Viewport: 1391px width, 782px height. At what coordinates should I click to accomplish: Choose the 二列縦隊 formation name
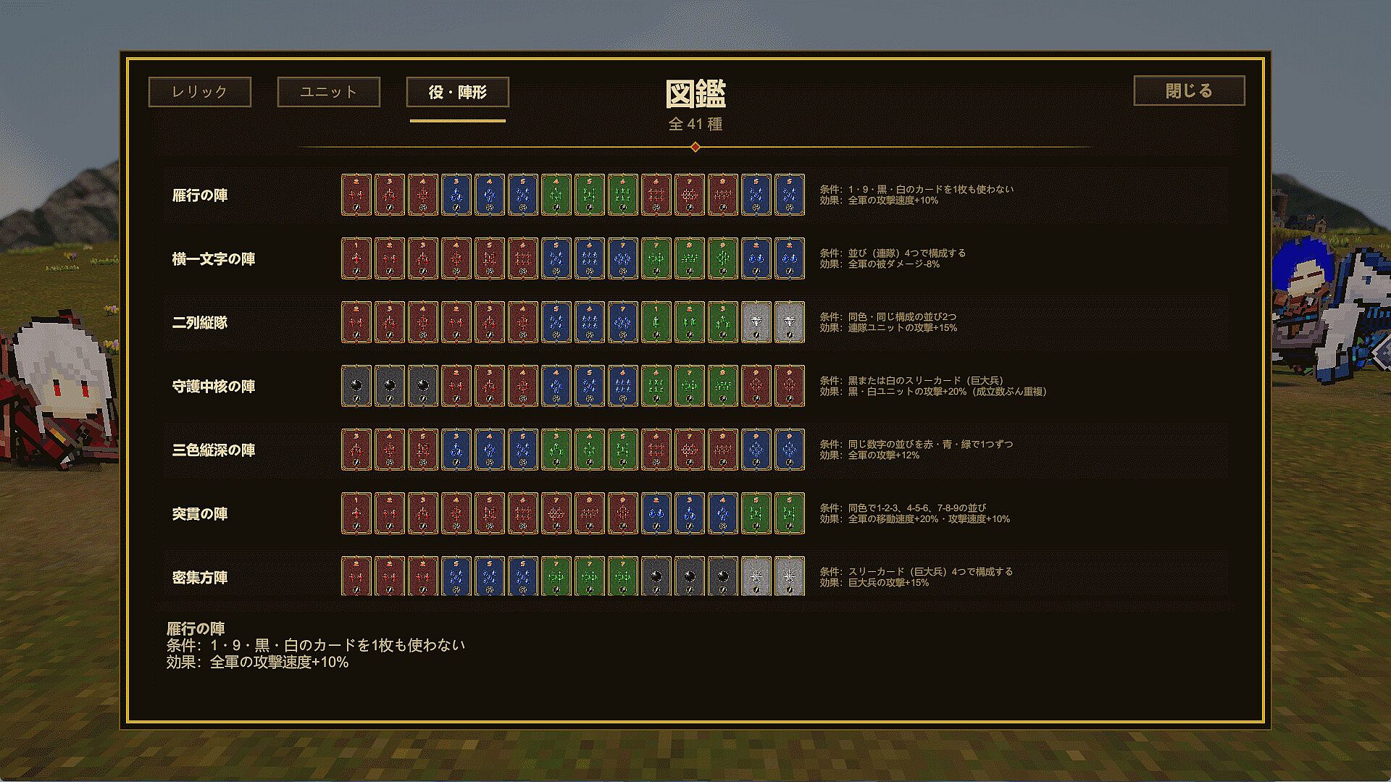[x=200, y=323]
